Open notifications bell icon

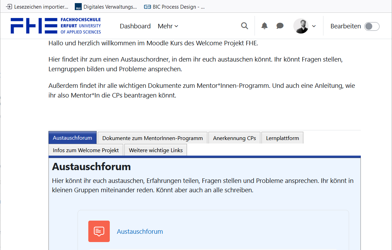(x=265, y=26)
